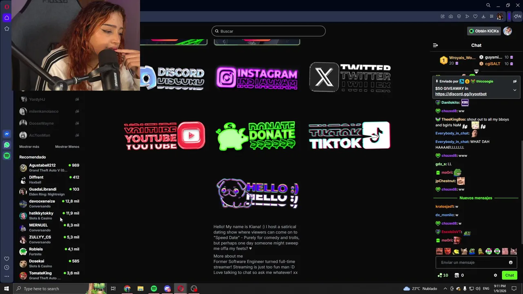The width and height of the screenshot is (523, 294).
Task: Click the TikTok panel image
Action: [x=349, y=136]
